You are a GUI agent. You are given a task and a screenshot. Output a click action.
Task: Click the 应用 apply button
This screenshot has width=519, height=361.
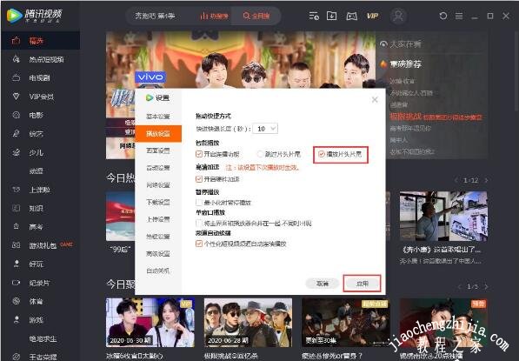[363, 284]
